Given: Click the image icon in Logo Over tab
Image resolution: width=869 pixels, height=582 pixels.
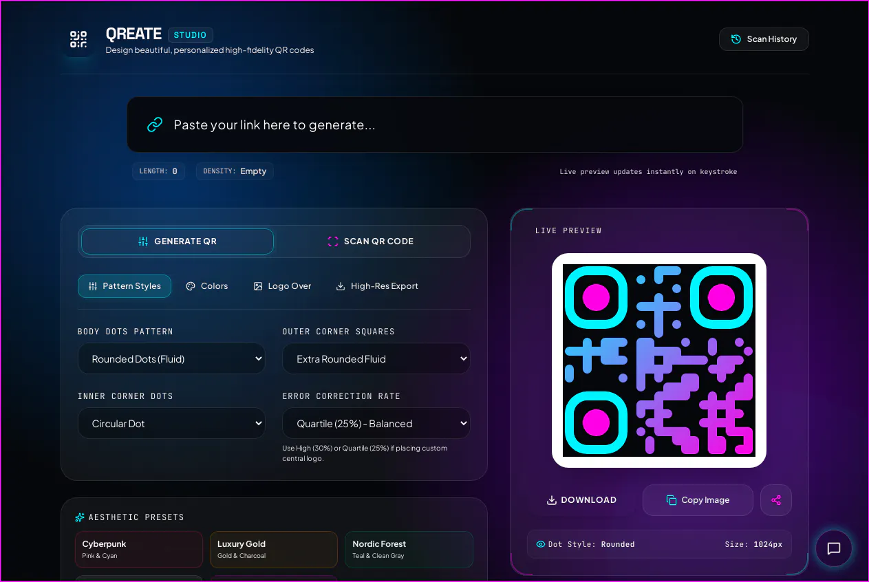Looking at the screenshot, I should (258, 286).
